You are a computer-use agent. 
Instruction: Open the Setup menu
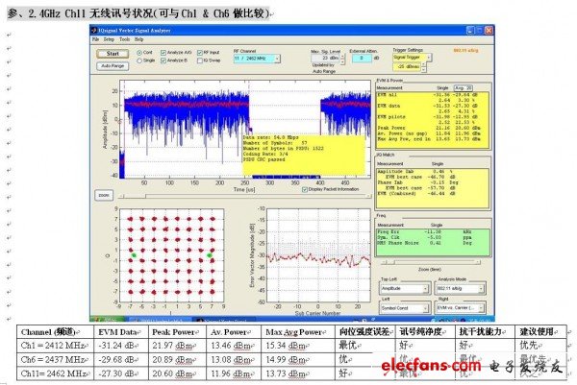pos(107,39)
